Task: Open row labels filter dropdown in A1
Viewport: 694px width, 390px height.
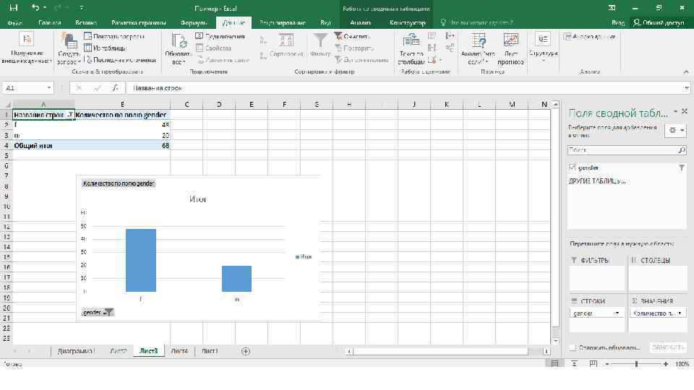Action: click(70, 115)
